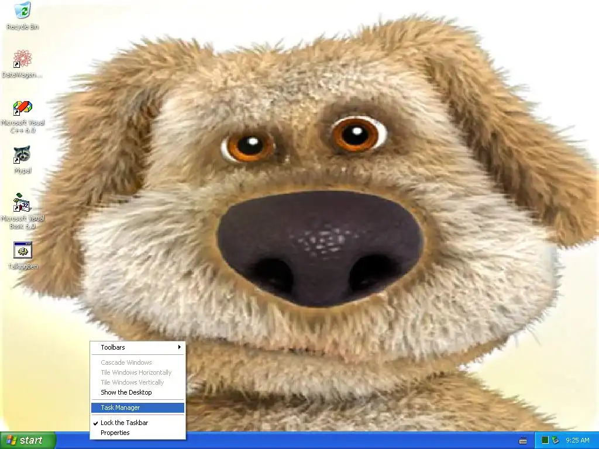Screen dimensions: 599x449
Task: Choose Show the Desktop from context menu
Action: [138, 392]
